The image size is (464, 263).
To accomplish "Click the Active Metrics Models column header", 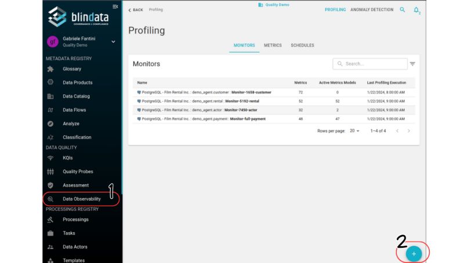I will coord(338,83).
